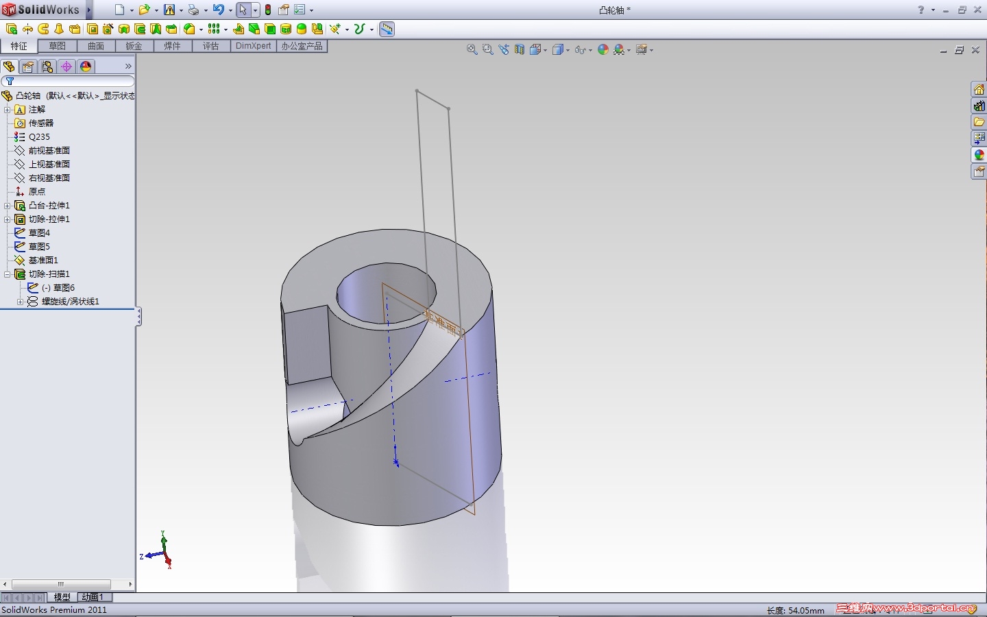This screenshot has width=987, height=617.
Task: Select the Fillet tool
Action: [189, 29]
